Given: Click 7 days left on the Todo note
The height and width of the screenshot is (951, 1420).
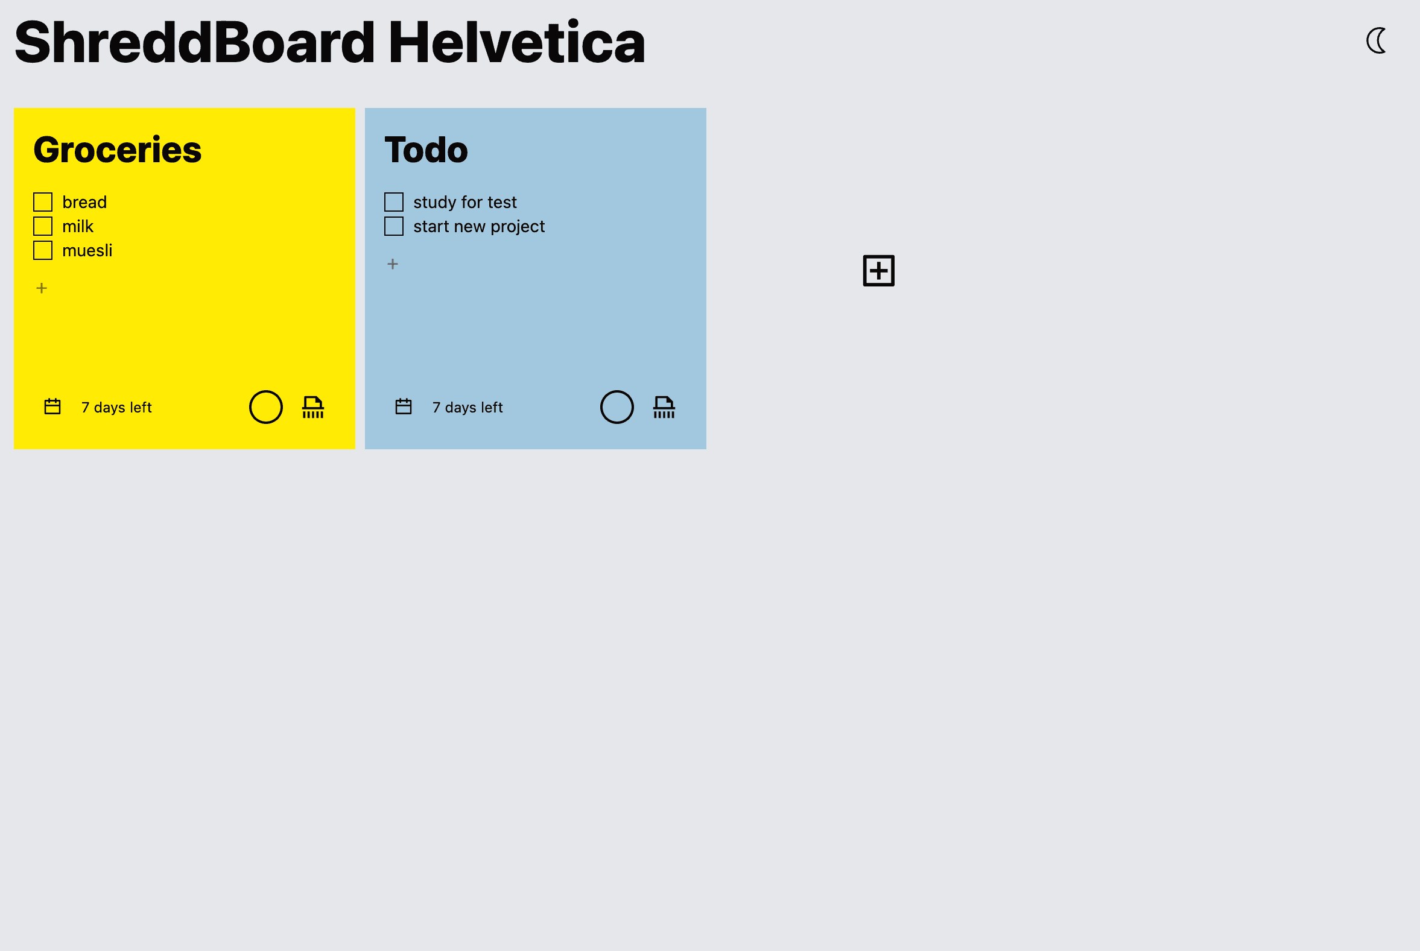Looking at the screenshot, I should [x=467, y=408].
